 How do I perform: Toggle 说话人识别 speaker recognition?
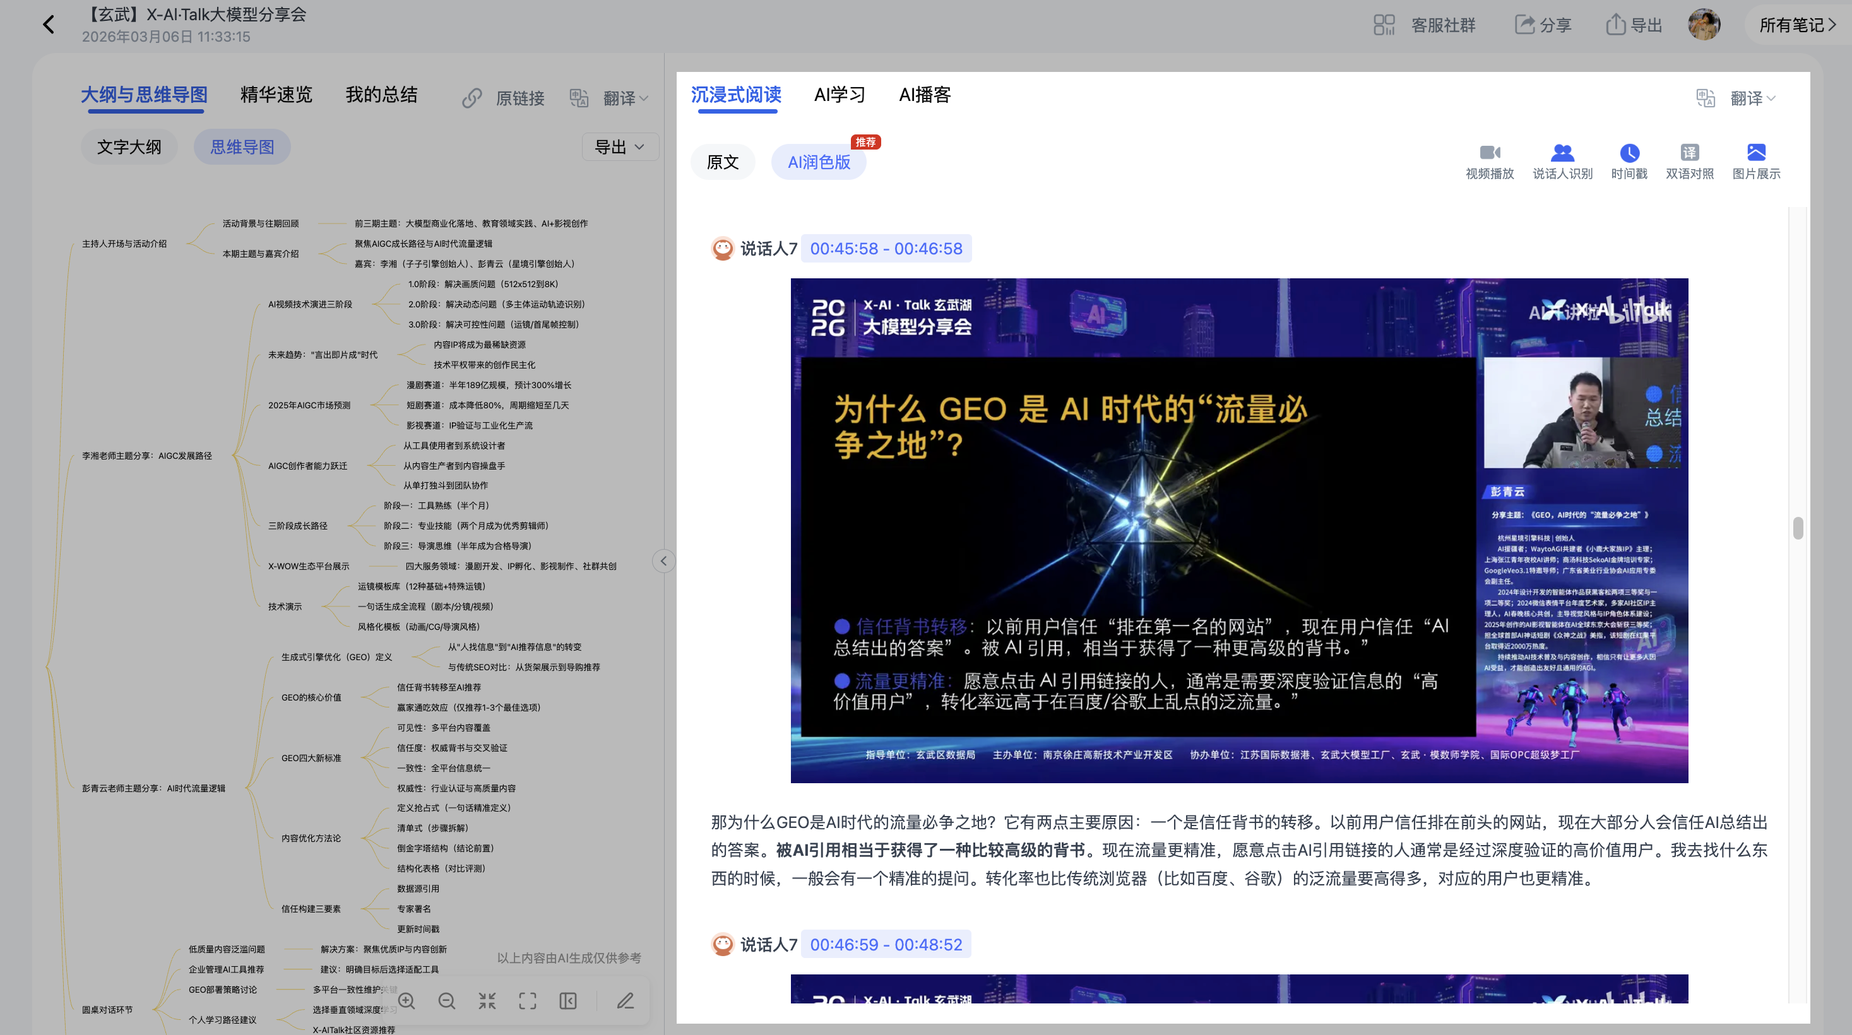(1562, 162)
